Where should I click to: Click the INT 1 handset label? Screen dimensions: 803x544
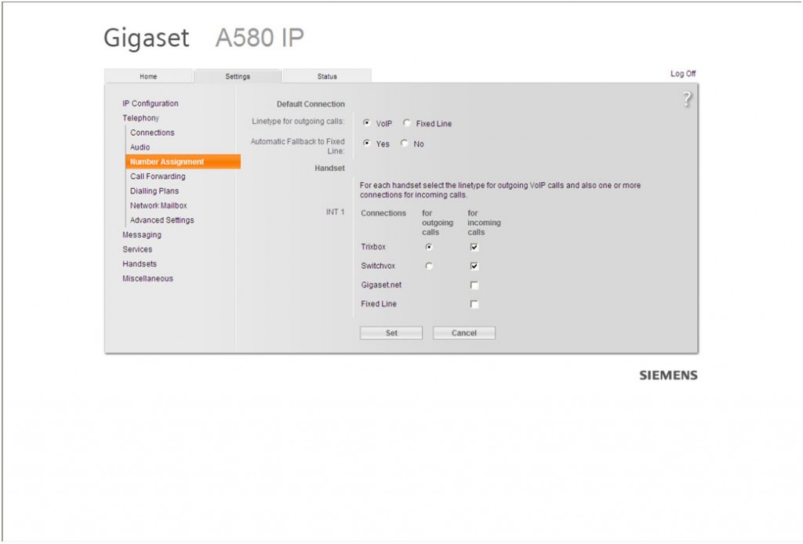point(336,212)
